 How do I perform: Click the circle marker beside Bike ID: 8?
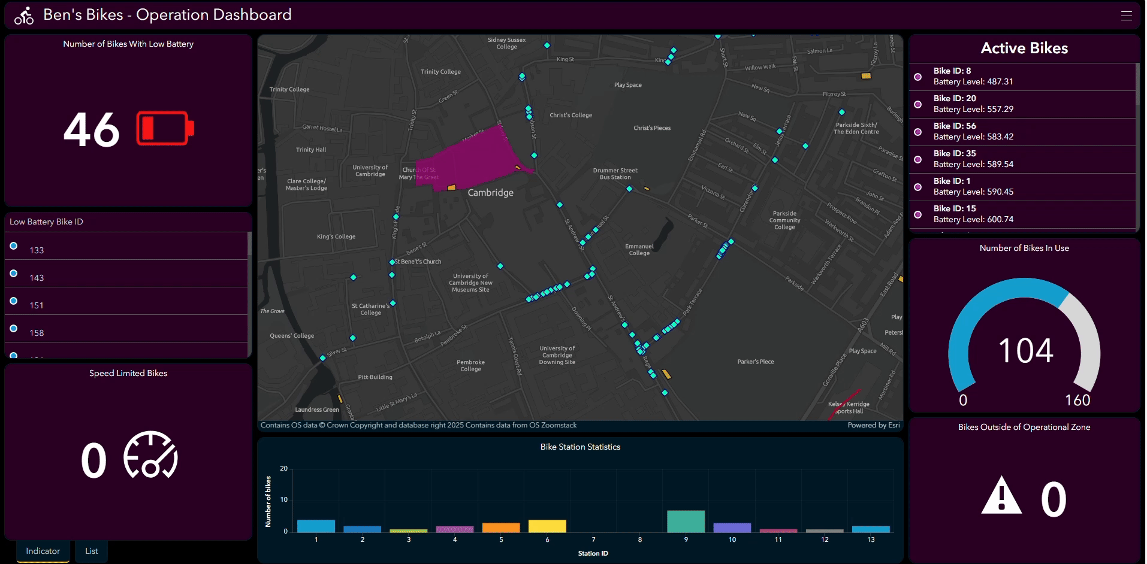click(917, 77)
